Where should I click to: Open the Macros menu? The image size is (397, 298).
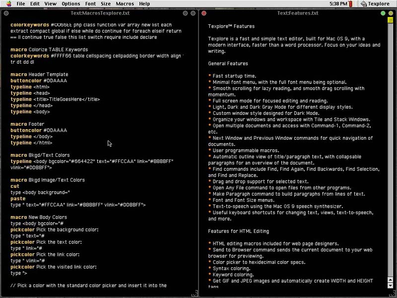pyautogui.click(x=125, y=4)
